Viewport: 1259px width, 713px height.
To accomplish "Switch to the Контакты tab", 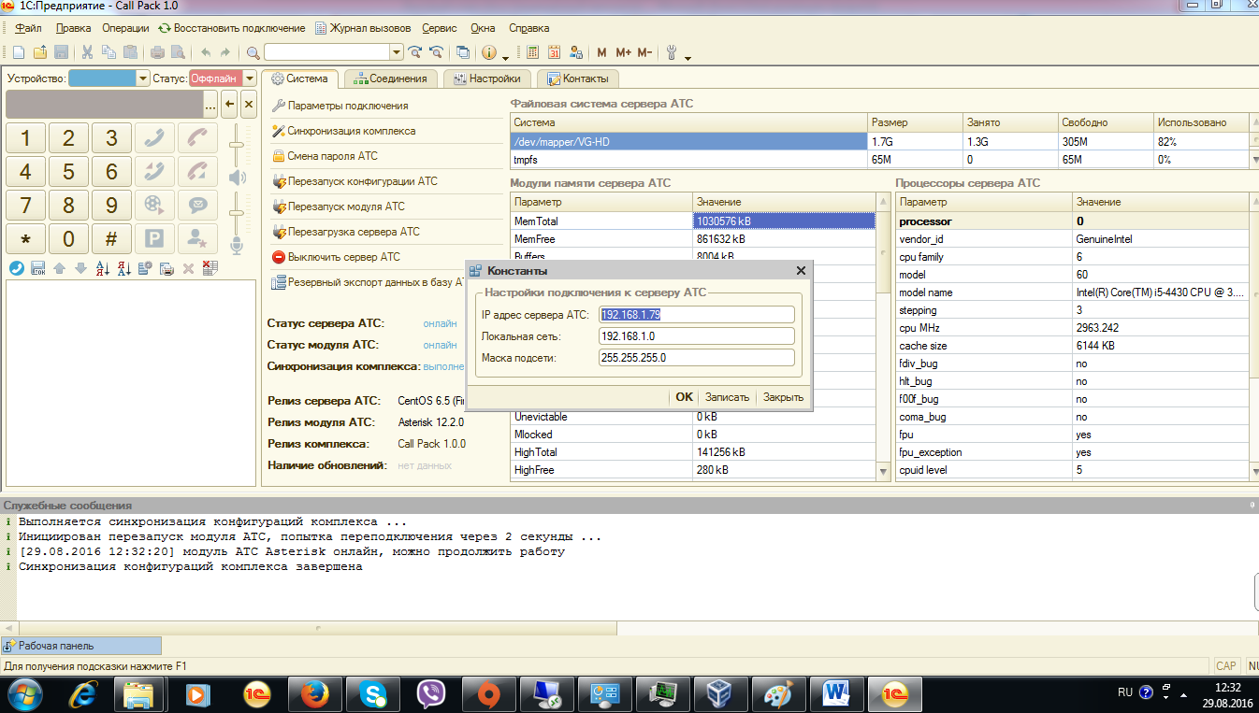I will tap(578, 78).
